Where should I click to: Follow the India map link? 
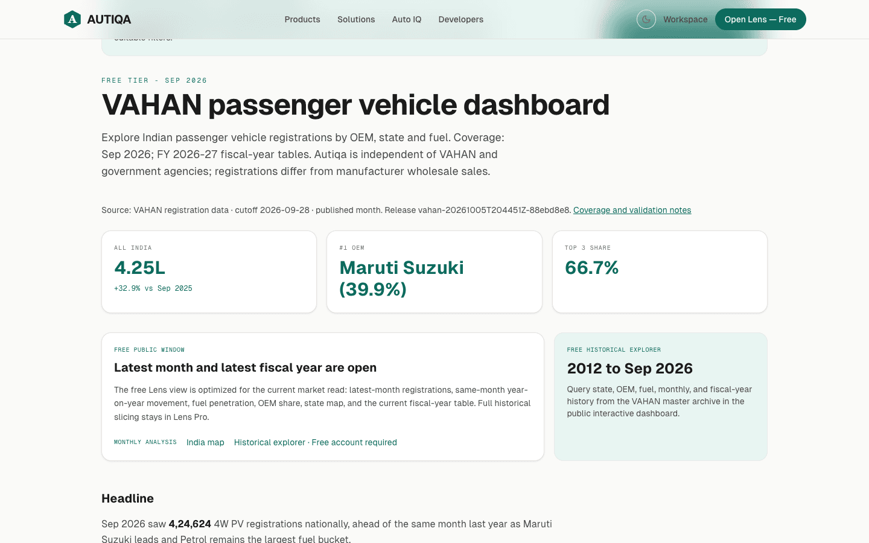[205, 442]
